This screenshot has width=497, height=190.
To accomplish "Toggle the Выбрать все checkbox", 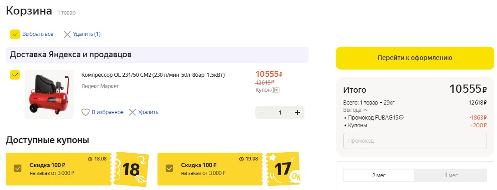I will [15, 34].
